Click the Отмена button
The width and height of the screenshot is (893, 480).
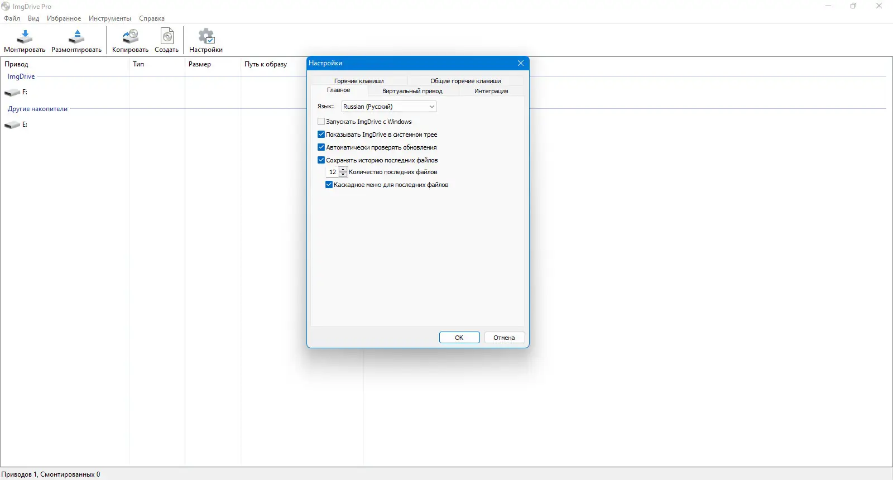point(504,338)
